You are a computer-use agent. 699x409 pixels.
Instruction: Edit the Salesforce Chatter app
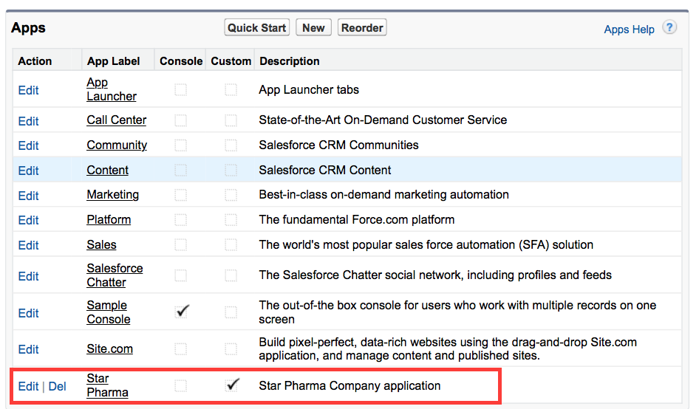pos(29,276)
